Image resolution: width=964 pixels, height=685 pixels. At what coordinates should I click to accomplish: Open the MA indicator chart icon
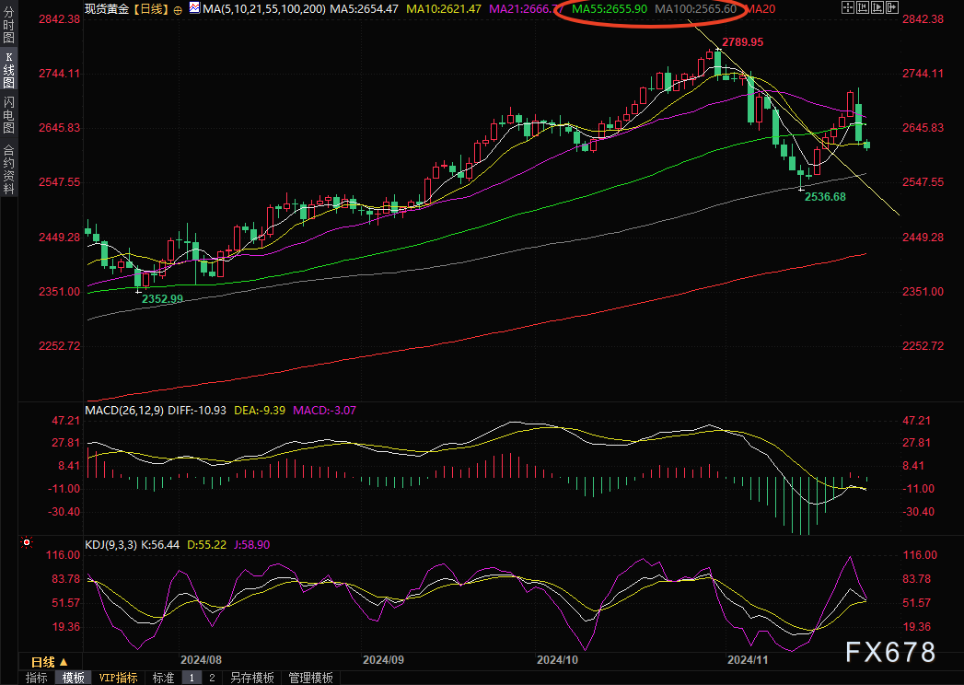(x=193, y=8)
